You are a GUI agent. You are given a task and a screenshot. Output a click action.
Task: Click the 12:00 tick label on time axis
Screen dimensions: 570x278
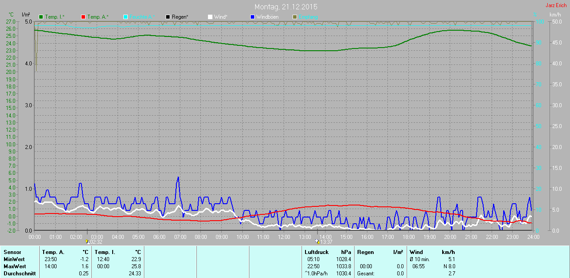click(284, 237)
